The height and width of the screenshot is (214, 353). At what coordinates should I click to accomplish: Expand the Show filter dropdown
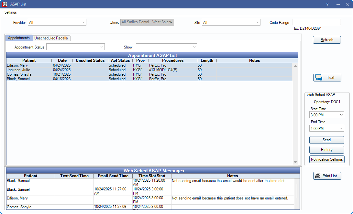(166, 47)
